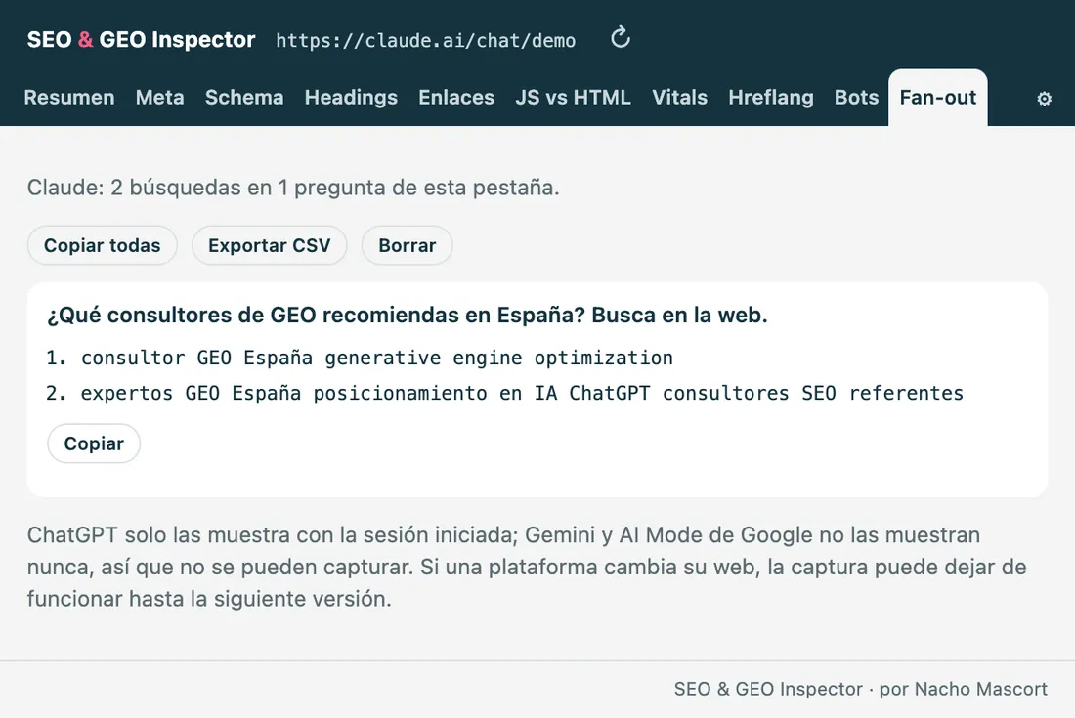Open the Meta tab

tap(159, 98)
